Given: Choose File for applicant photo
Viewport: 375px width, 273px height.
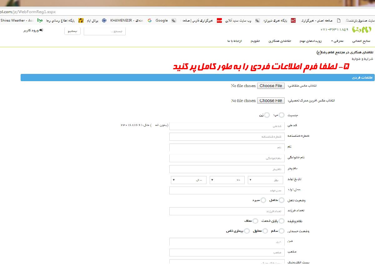Looking at the screenshot, I should [271, 86].
